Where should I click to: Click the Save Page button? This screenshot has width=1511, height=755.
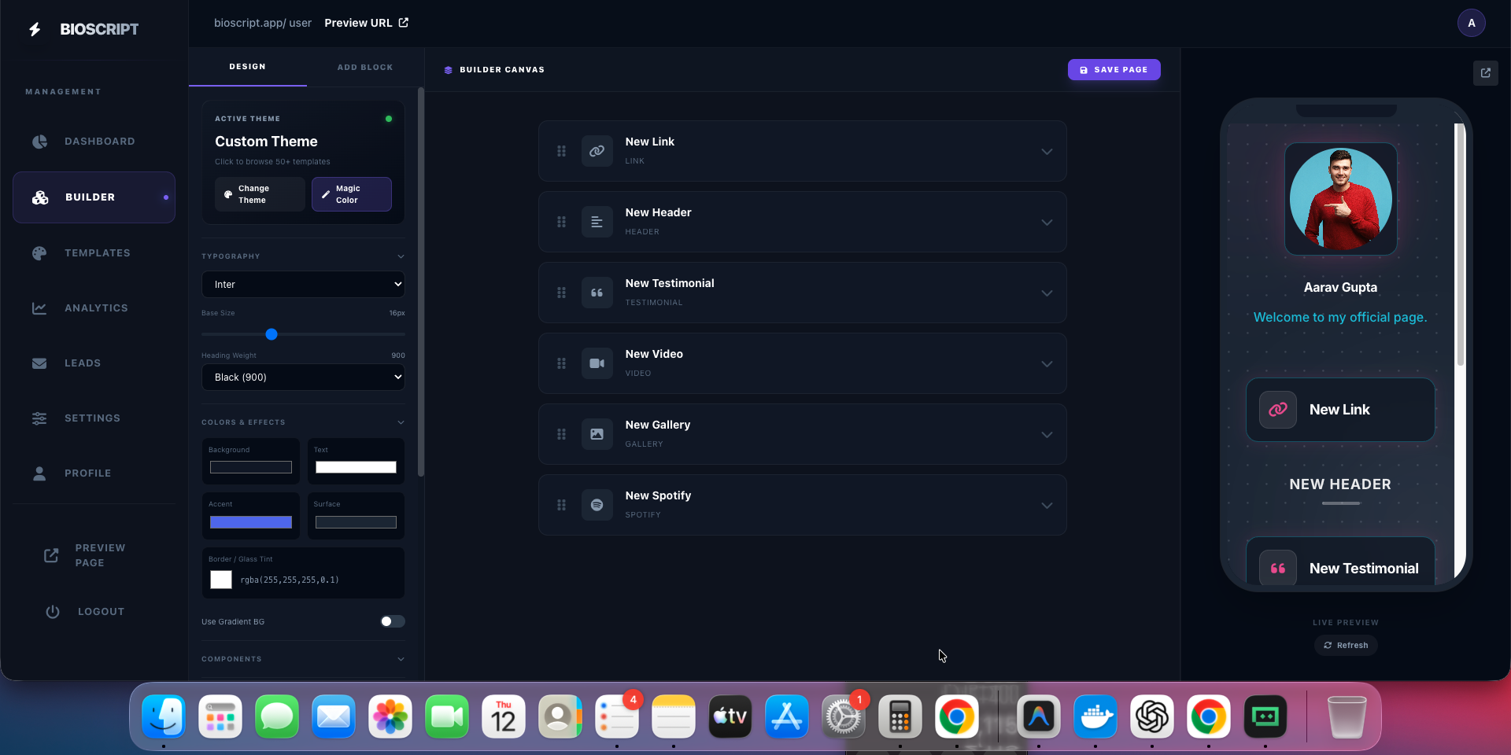[x=1114, y=69]
